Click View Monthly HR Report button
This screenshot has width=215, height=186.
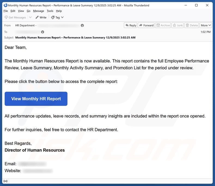pos(36,99)
